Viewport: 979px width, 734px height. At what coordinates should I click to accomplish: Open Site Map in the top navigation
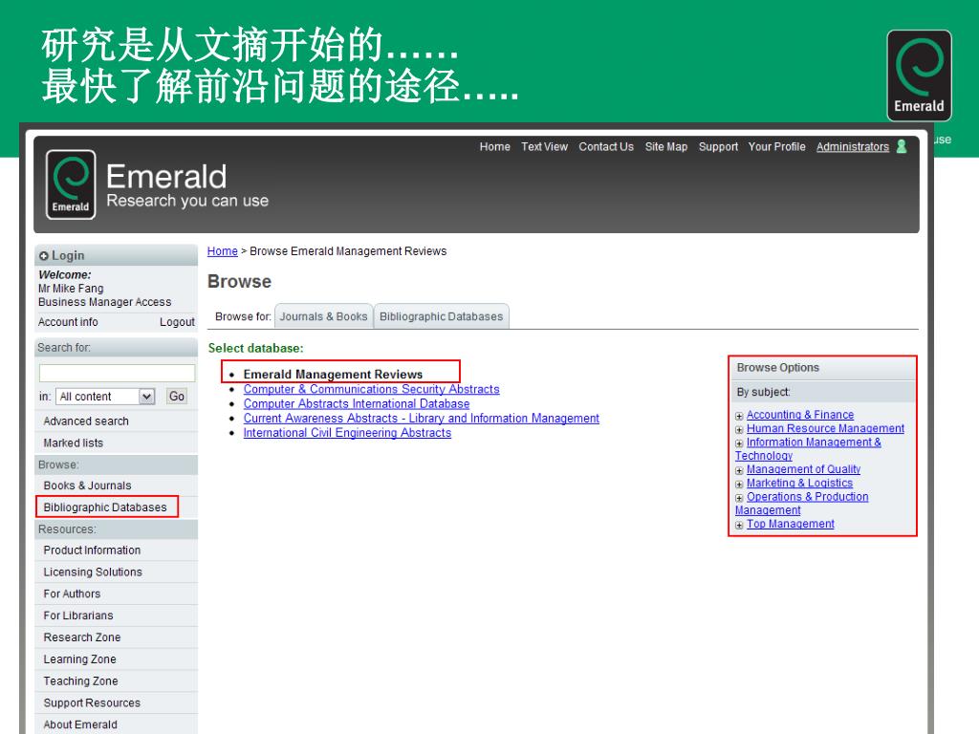click(666, 146)
